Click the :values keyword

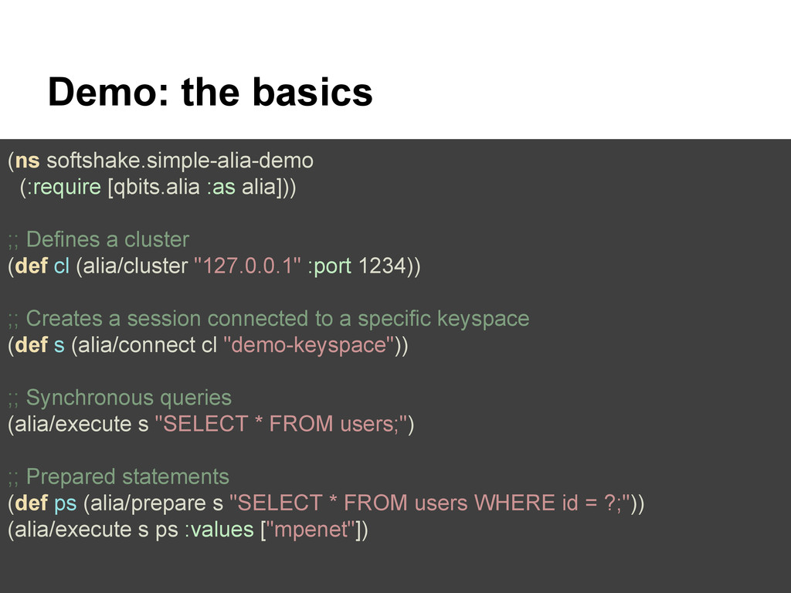219,530
